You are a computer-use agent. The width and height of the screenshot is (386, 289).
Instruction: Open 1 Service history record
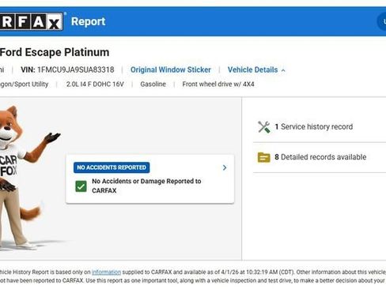[x=314, y=126]
